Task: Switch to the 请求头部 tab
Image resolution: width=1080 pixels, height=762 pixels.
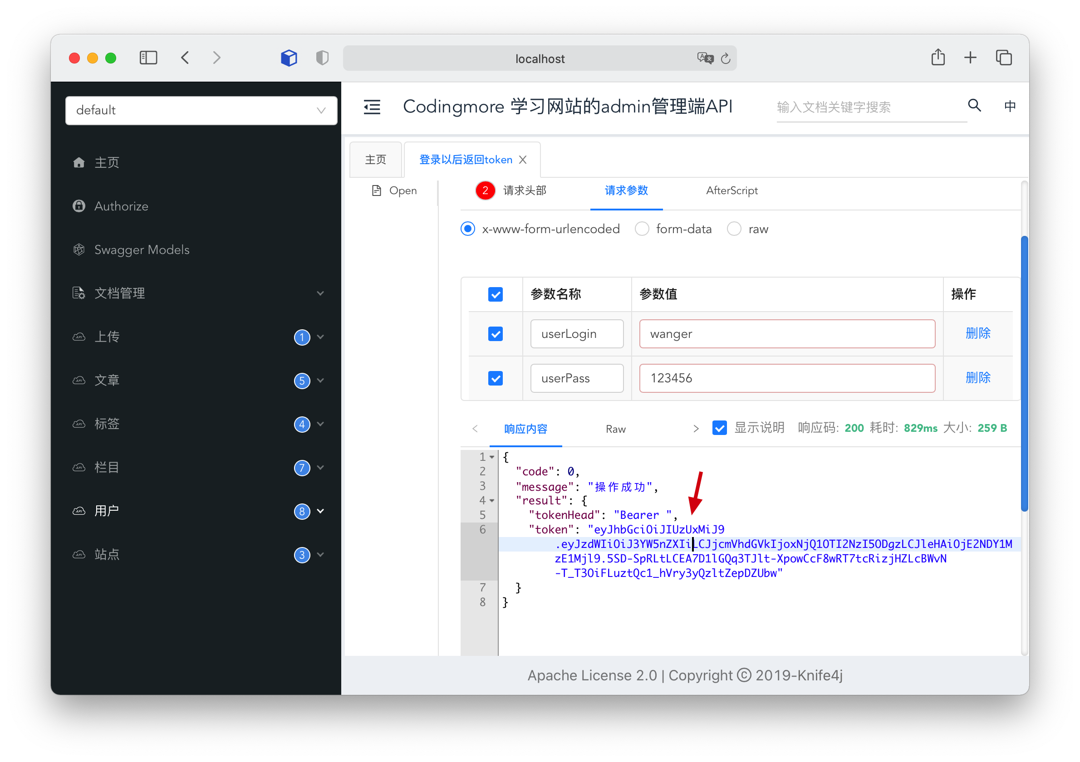Action: pyautogui.click(x=524, y=190)
